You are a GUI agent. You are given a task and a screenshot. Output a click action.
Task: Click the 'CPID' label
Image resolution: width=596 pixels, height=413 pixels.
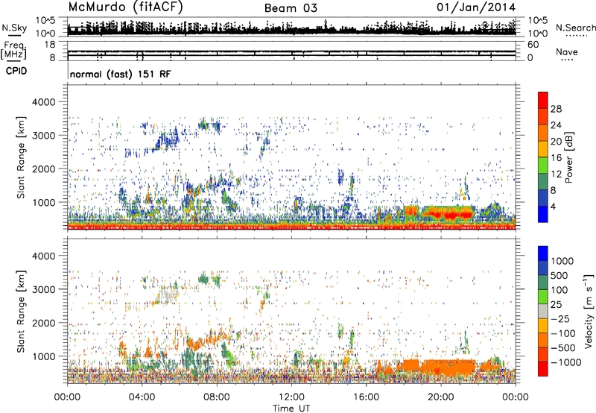[x=16, y=71]
